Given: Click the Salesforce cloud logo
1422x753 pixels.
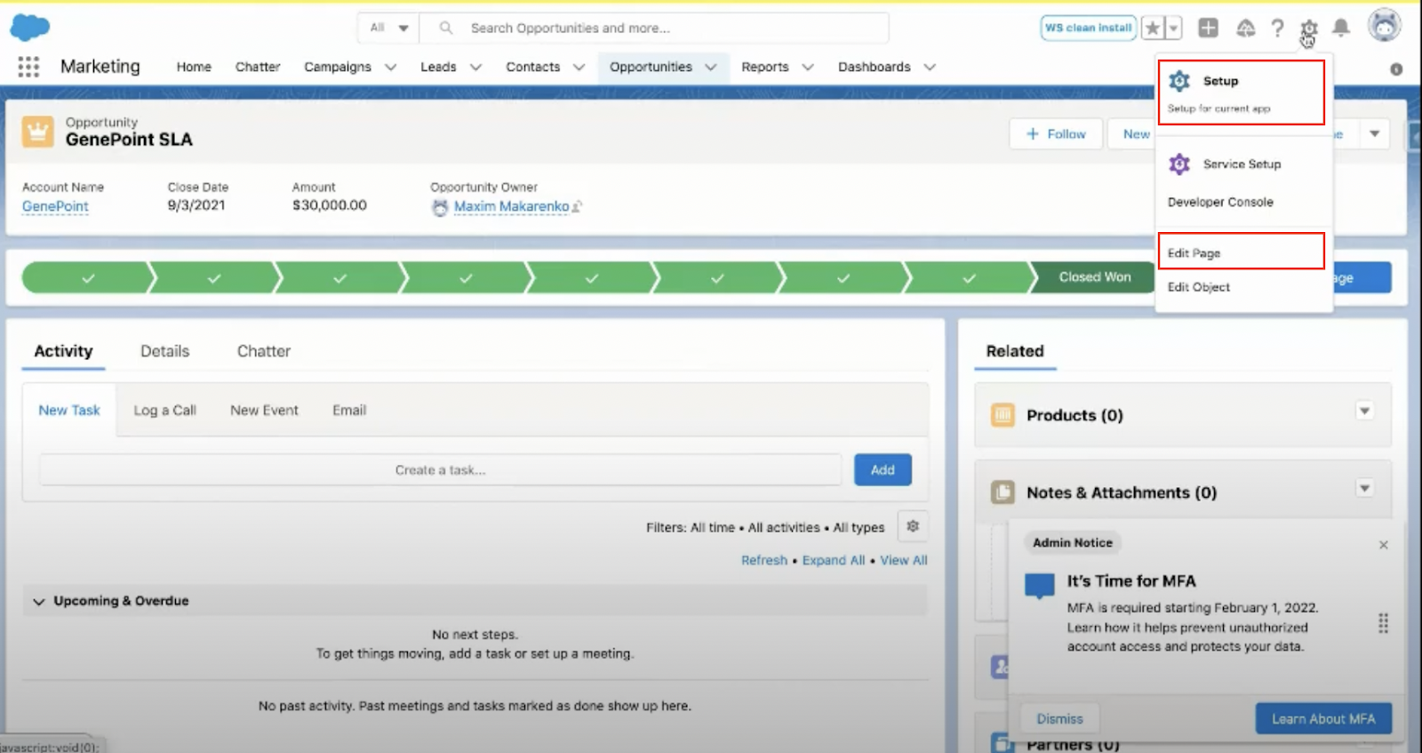Looking at the screenshot, I should coord(29,28).
